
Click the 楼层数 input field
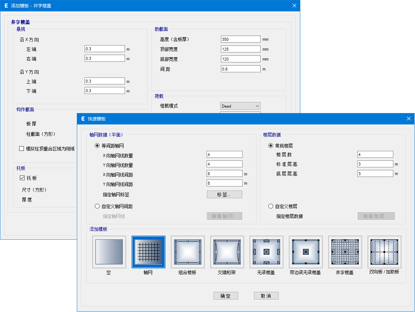point(375,155)
